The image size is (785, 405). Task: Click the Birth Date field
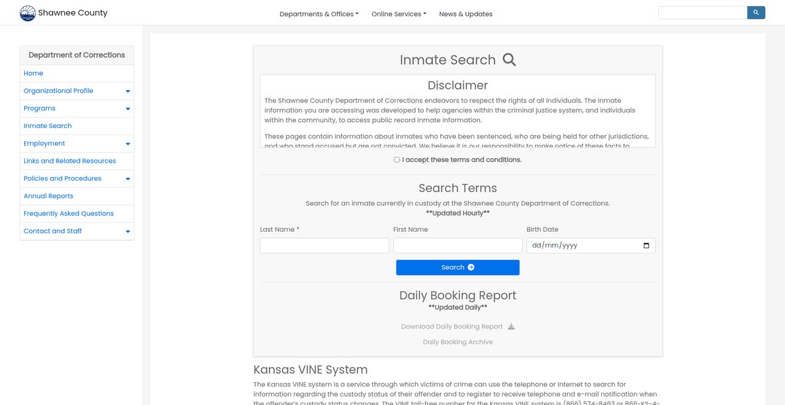(591, 246)
